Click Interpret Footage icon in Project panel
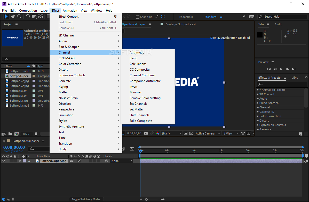 pyautogui.click(x=4, y=134)
